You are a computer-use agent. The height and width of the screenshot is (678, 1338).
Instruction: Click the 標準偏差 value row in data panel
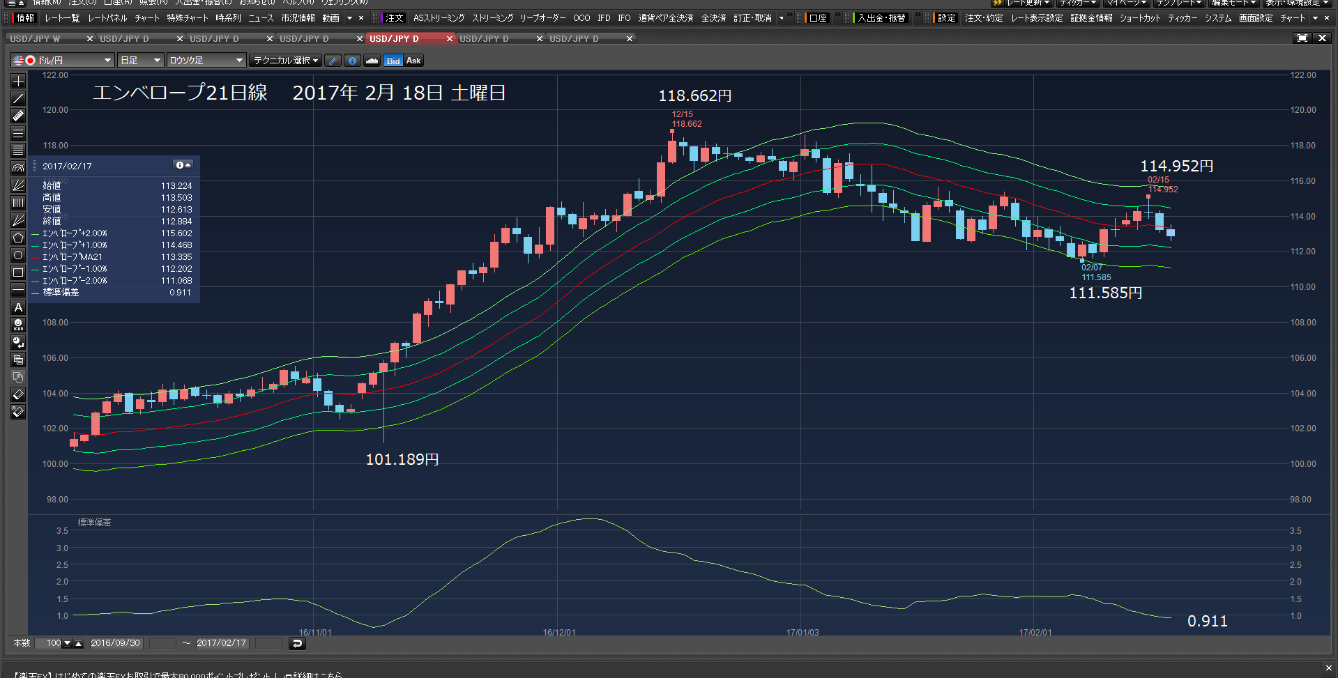click(114, 293)
